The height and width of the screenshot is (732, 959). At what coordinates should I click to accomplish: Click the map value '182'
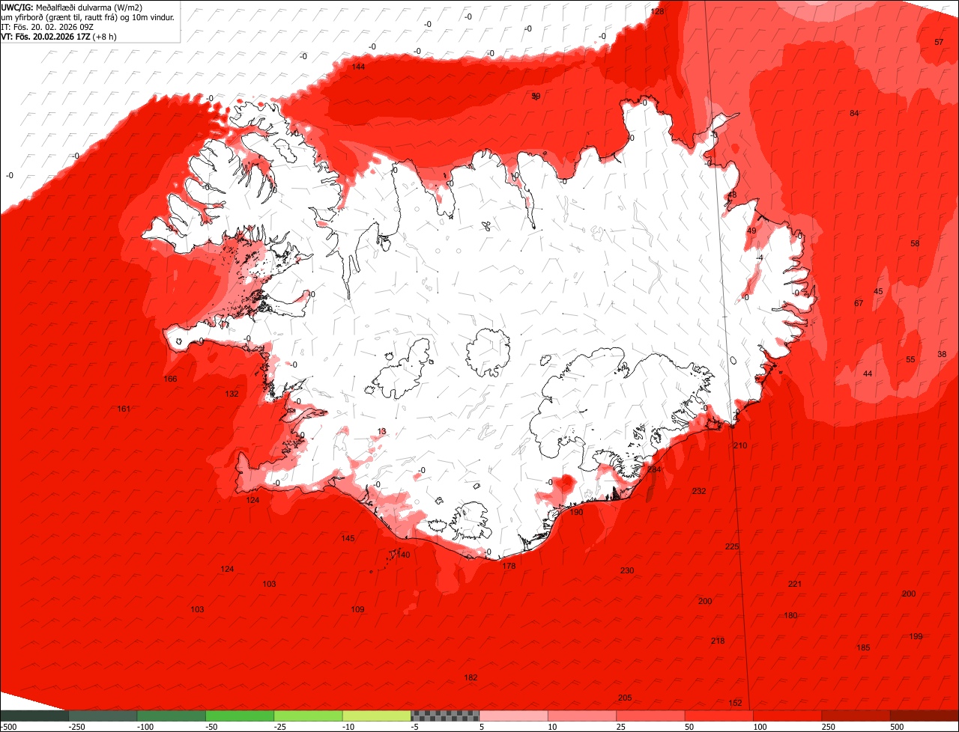pyautogui.click(x=471, y=677)
